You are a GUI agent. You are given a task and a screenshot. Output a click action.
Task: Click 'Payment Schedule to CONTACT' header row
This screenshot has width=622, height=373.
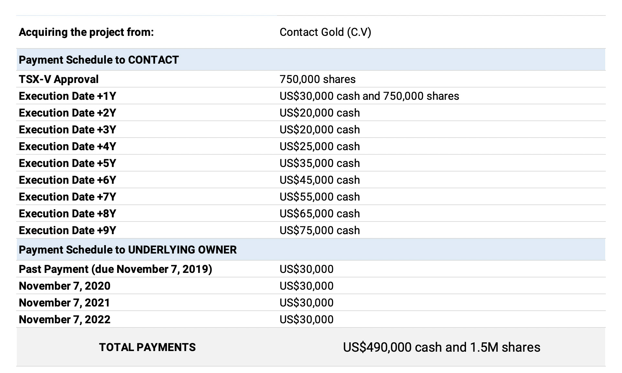(99, 60)
